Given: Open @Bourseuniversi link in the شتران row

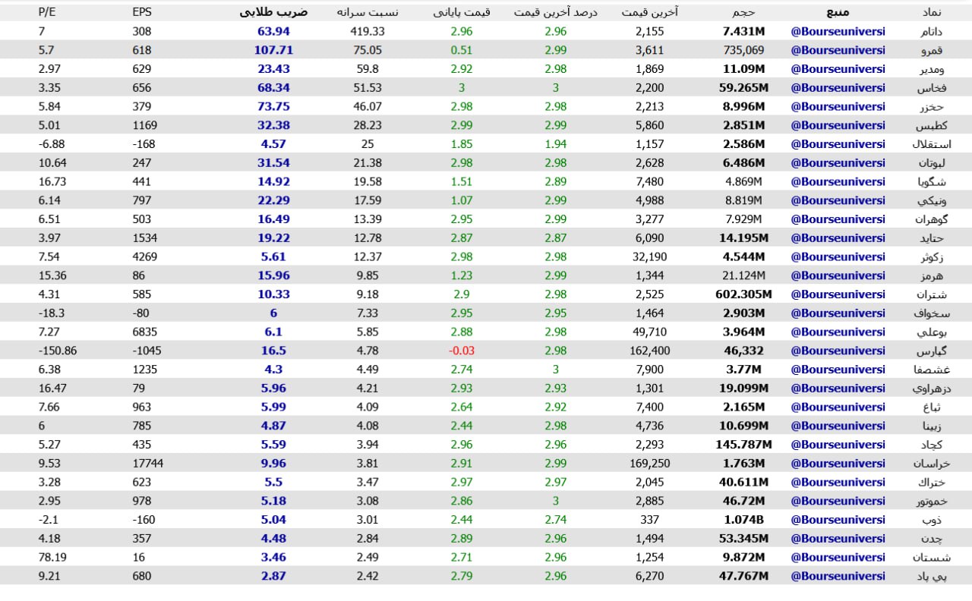Looking at the screenshot, I should click(x=838, y=294).
